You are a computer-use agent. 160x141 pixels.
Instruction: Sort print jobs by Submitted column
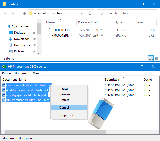point(112,80)
